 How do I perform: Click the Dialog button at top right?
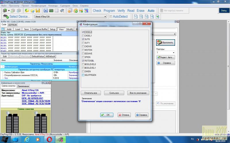(224, 11)
